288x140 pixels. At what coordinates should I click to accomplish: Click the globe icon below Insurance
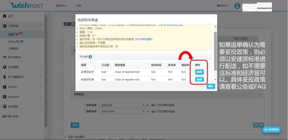(x=5, y=106)
